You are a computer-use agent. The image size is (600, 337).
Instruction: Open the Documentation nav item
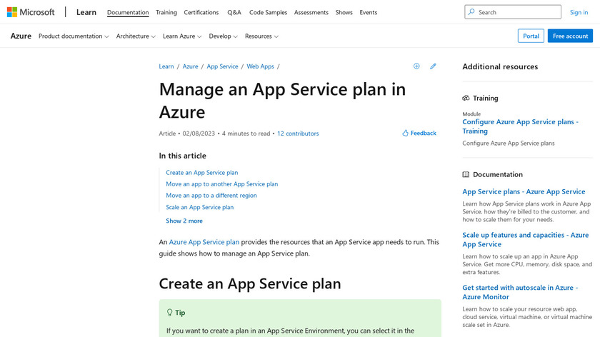click(x=128, y=12)
